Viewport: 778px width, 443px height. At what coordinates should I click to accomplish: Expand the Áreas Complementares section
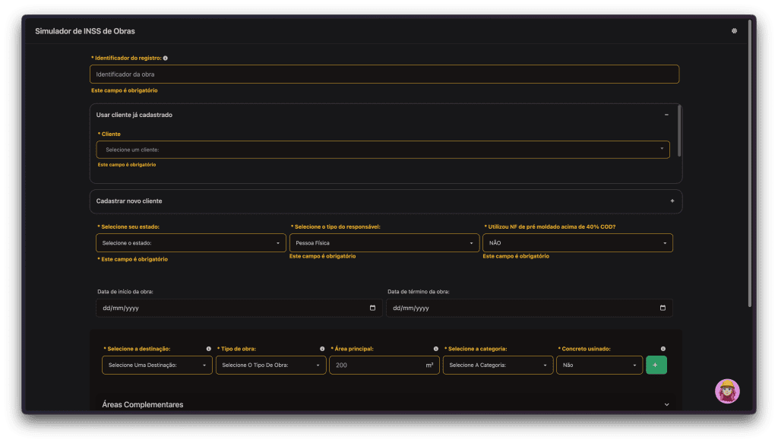pyautogui.click(x=666, y=405)
